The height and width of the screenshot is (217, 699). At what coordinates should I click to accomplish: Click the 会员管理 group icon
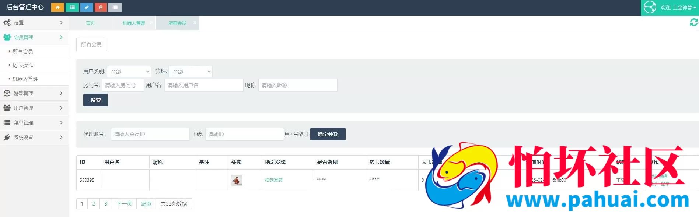7,37
